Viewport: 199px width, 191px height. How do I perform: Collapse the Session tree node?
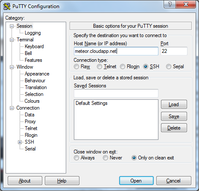[12, 26]
